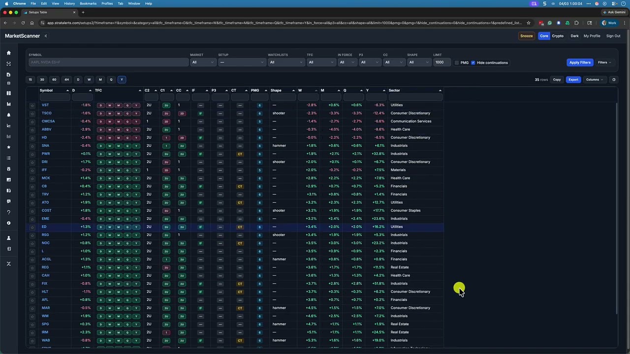Sort by the Shape column arrow

293,90
